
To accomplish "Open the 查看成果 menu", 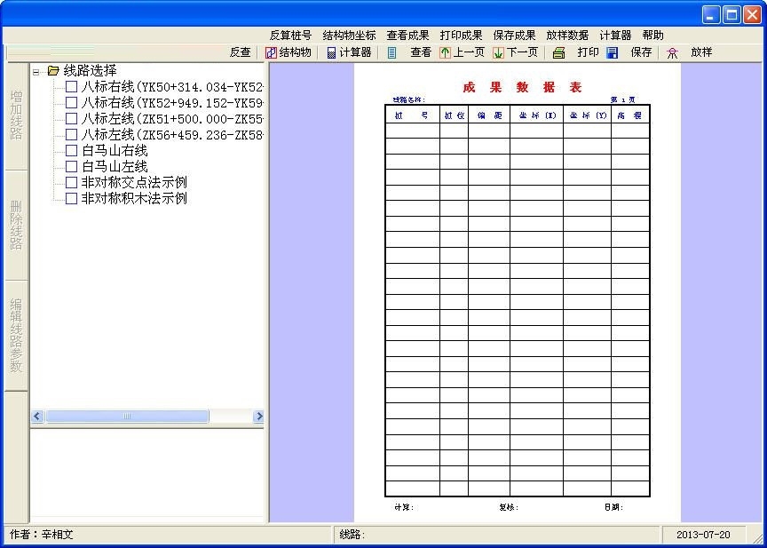I will point(408,36).
